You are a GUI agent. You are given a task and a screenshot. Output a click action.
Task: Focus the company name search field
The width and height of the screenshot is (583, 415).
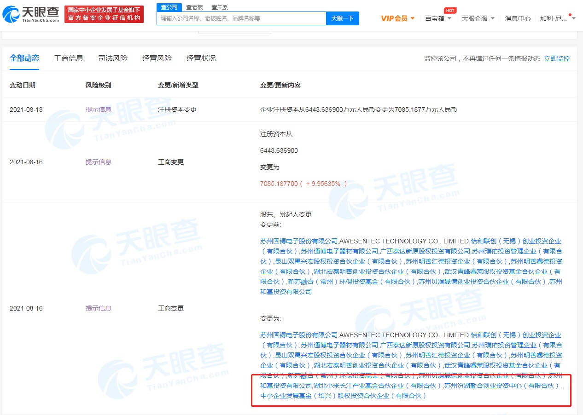click(x=241, y=18)
